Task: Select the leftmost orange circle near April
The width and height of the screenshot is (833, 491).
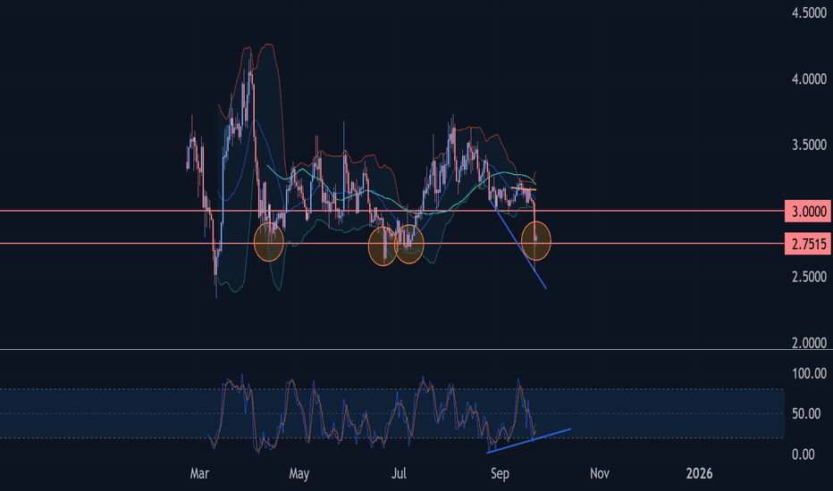Action: coord(269,242)
